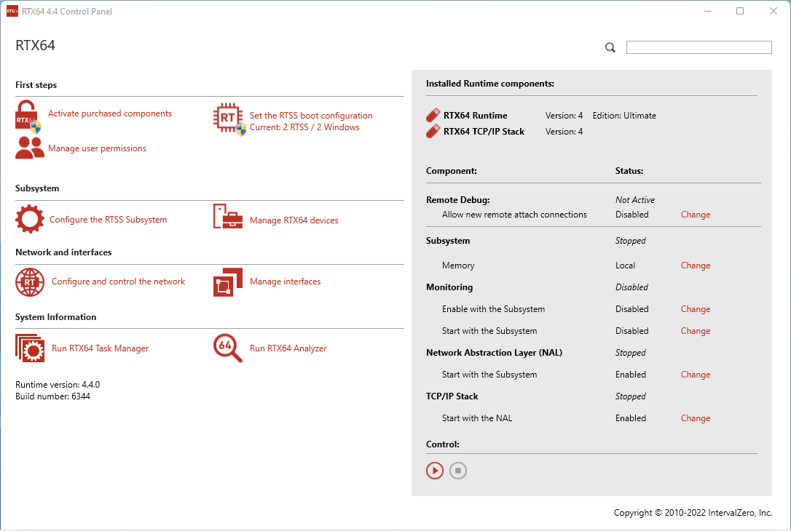
Task: Change NAL Start with the Subsystem
Action: (x=695, y=375)
